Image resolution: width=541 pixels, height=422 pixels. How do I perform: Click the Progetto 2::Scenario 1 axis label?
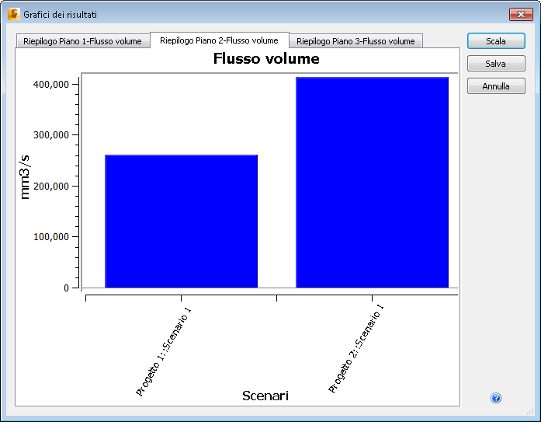pos(355,349)
